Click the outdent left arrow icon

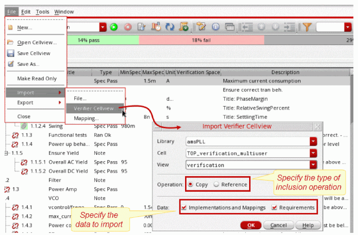pos(247,27)
